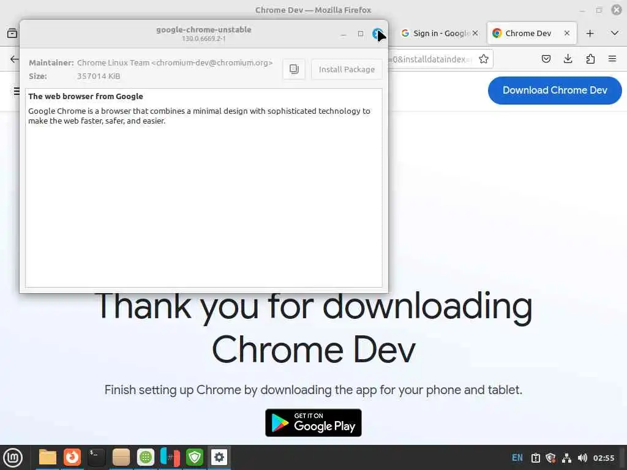Open the Get it on Google Play badge

pyautogui.click(x=313, y=422)
